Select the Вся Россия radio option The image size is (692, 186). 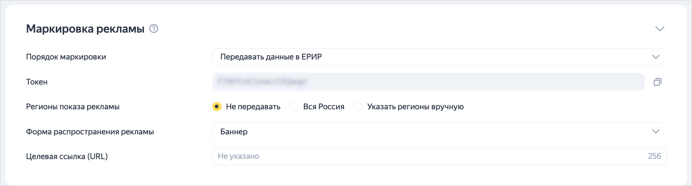click(x=294, y=107)
